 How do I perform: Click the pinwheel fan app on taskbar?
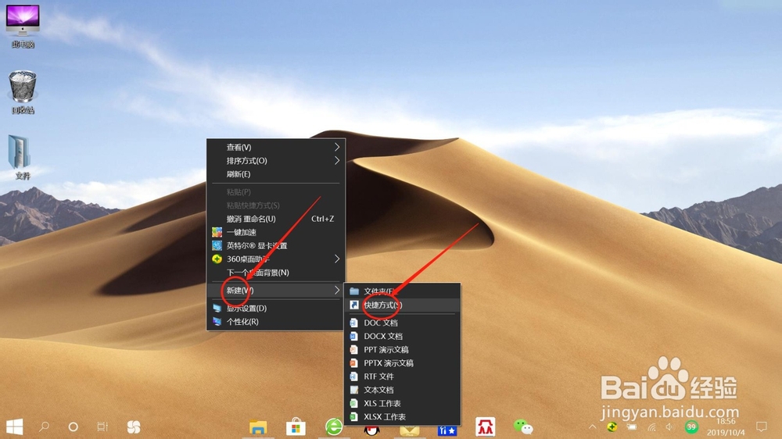click(x=133, y=427)
